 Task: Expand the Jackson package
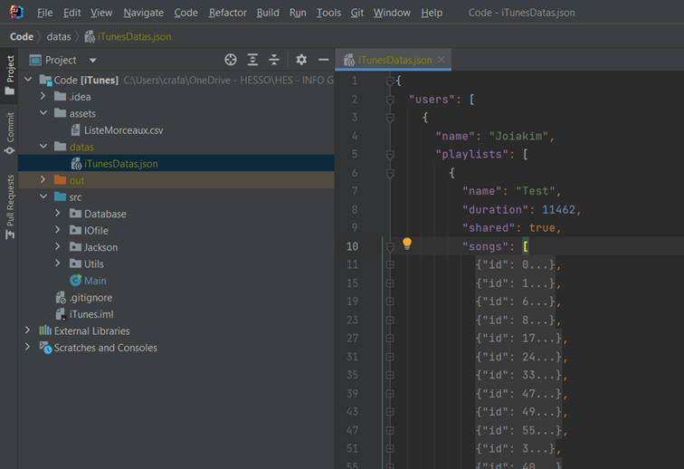(x=58, y=246)
